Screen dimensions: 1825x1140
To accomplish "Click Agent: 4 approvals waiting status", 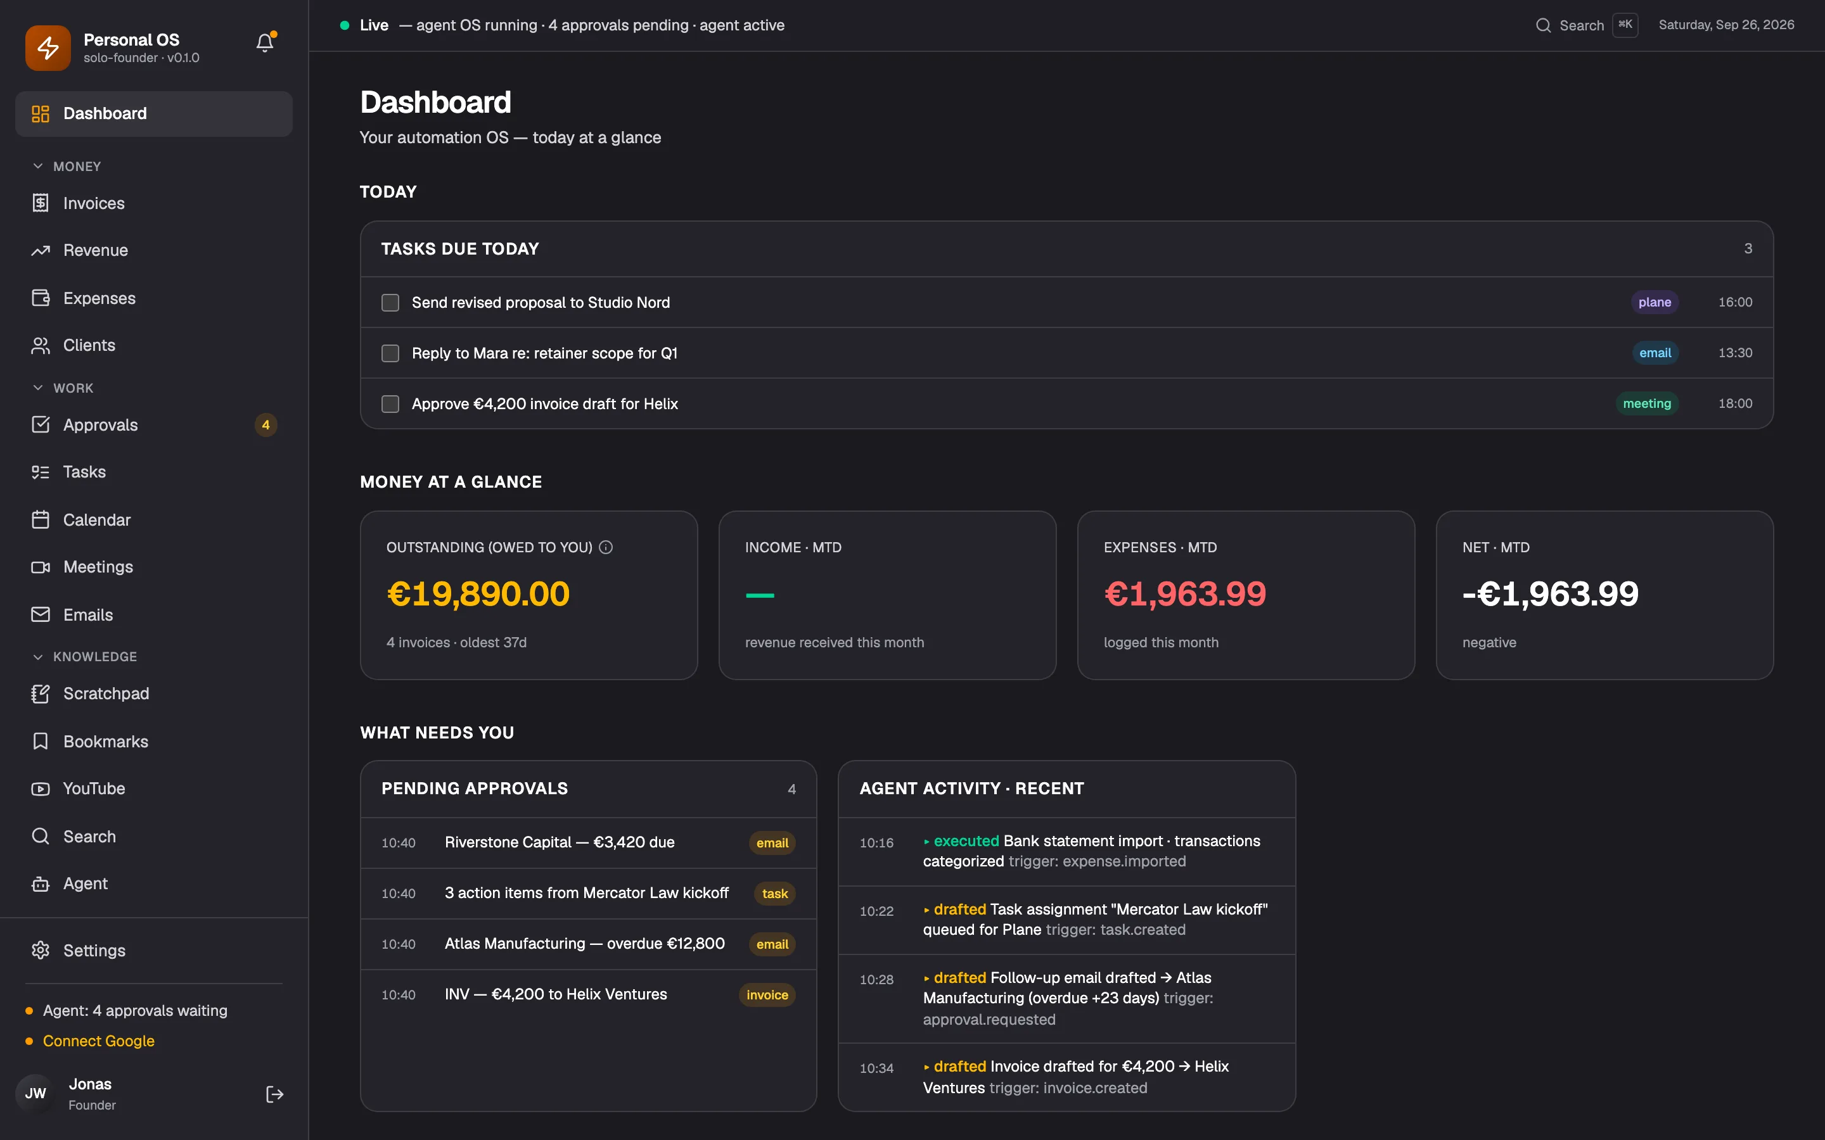I will click(135, 1010).
